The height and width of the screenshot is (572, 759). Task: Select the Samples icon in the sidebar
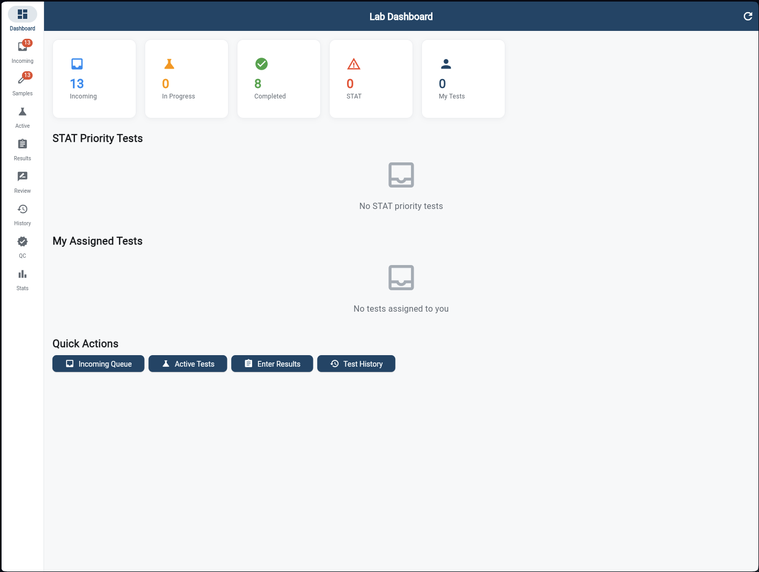click(x=22, y=83)
